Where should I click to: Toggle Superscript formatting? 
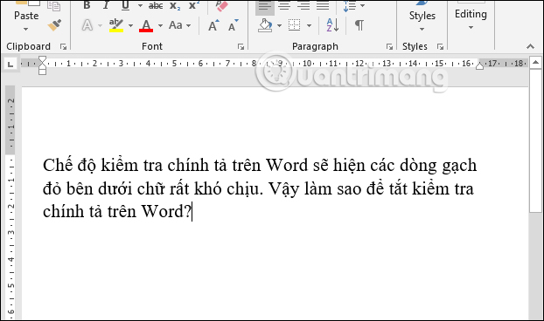pyautogui.click(x=194, y=5)
